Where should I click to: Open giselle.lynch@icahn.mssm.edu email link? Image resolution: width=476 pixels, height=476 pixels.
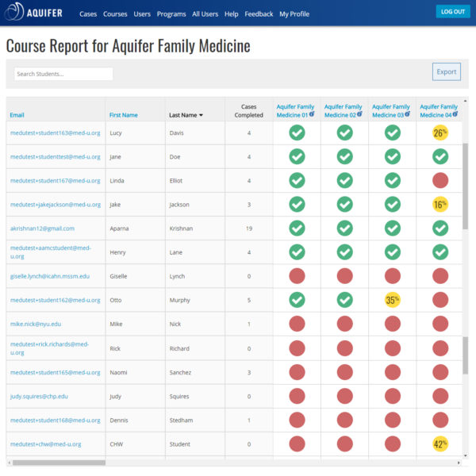click(50, 276)
